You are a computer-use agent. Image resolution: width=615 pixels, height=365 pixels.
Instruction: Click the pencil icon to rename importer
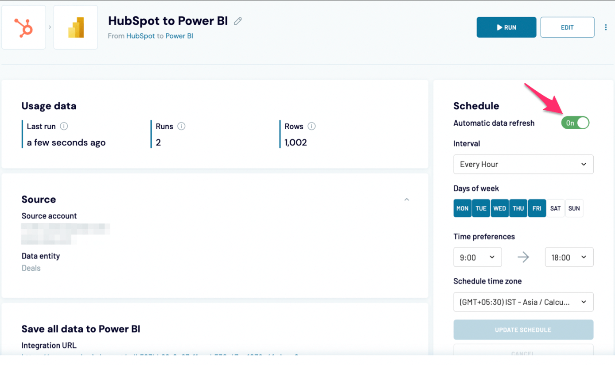coord(238,21)
